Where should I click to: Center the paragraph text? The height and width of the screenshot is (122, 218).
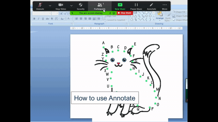[81, 19]
